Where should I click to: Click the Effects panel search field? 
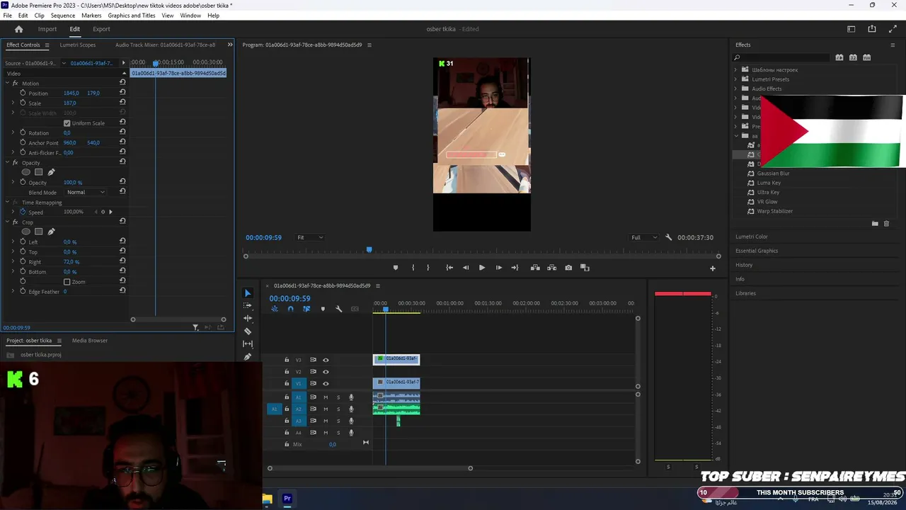(782, 57)
